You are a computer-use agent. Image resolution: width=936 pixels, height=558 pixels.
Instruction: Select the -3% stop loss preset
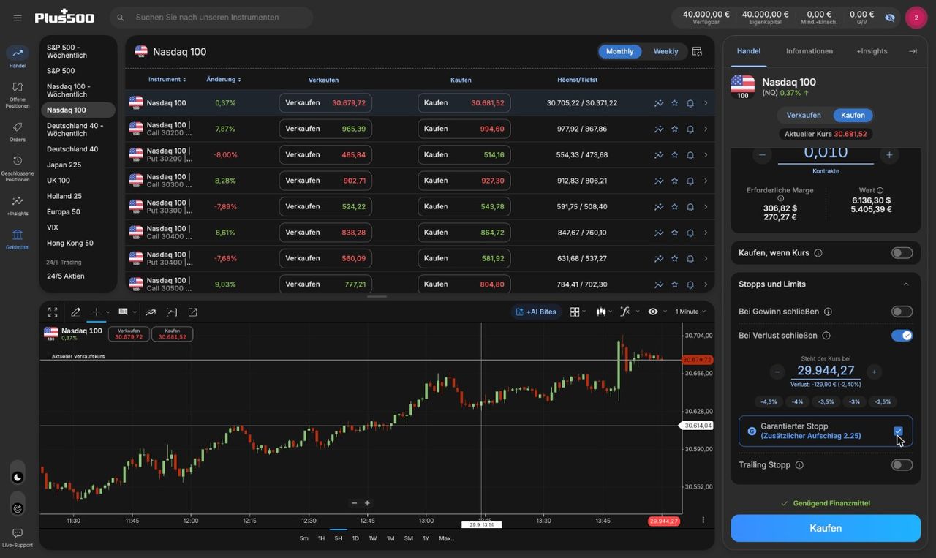[x=853, y=401]
